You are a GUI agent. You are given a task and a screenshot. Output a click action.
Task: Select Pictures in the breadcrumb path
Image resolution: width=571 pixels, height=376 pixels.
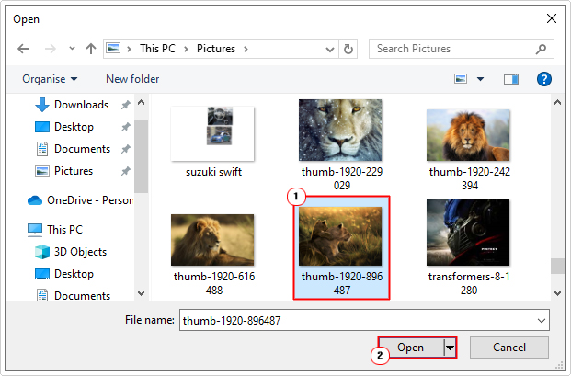tap(216, 49)
